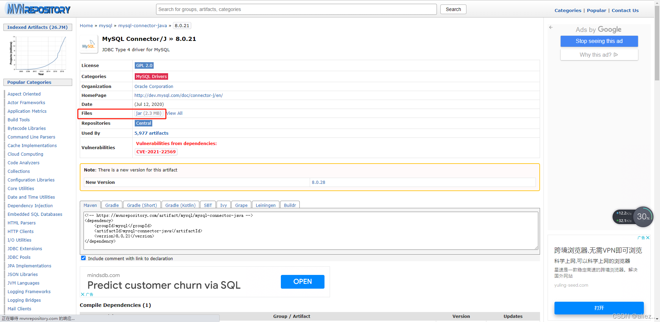Image resolution: width=660 pixels, height=322 pixels.
Task: Open the Buildr tab
Action: [290, 205]
